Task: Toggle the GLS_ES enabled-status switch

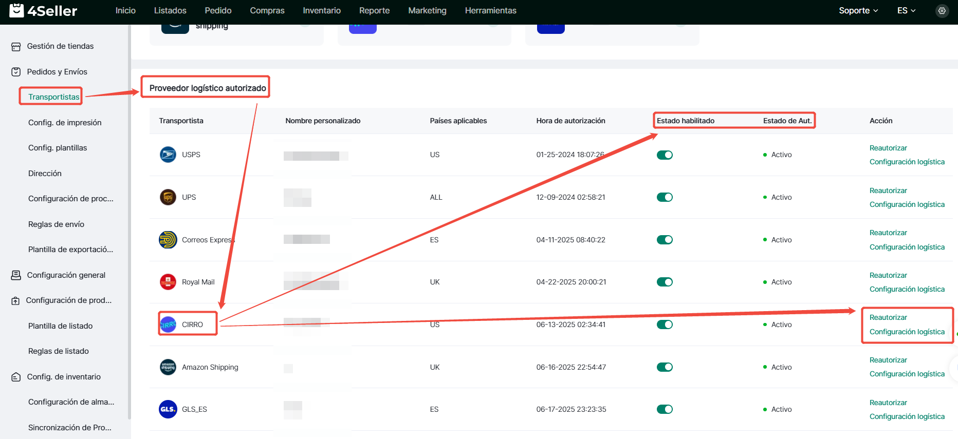Action: click(665, 409)
